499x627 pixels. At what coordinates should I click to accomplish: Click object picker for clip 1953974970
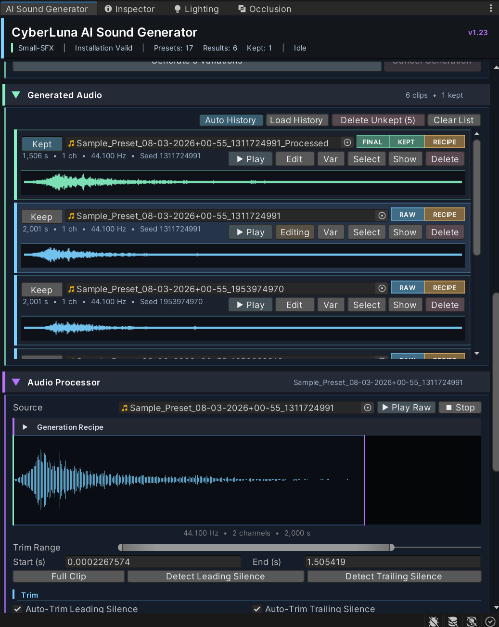click(x=382, y=288)
